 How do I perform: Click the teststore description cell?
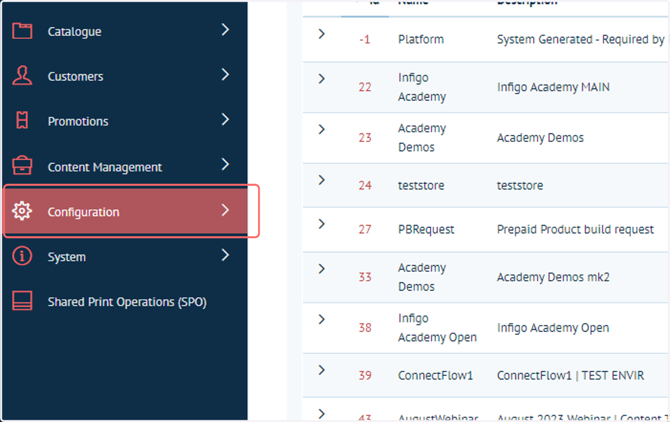pos(520,185)
